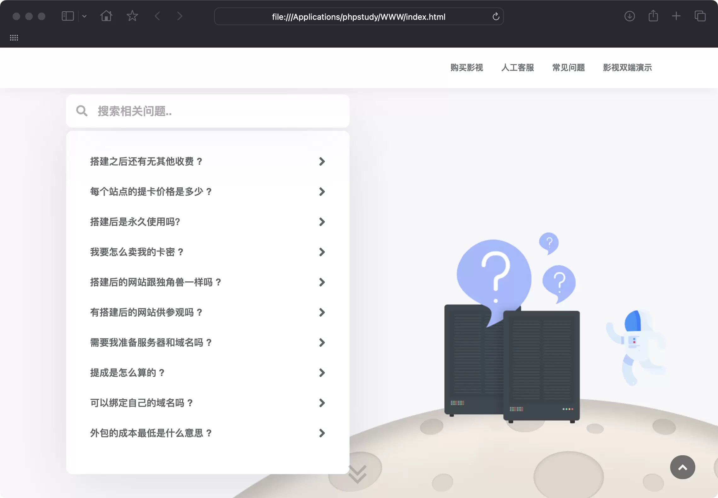Open the downloads icon

click(630, 16)
